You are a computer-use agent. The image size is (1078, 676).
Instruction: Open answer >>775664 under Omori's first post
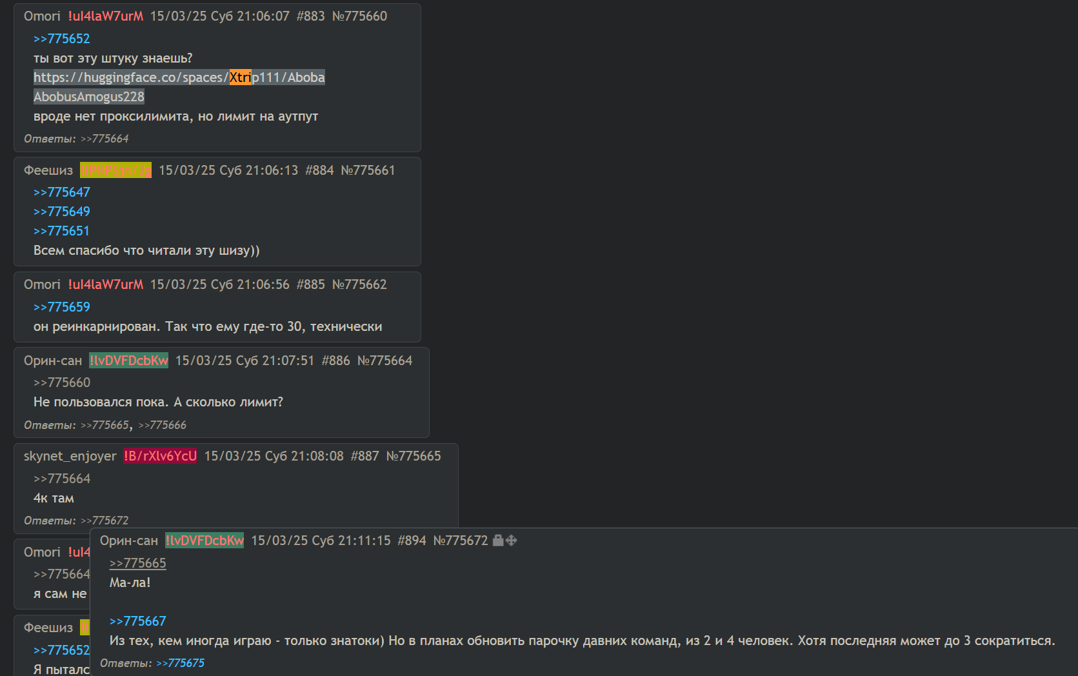tap(105, 139)
